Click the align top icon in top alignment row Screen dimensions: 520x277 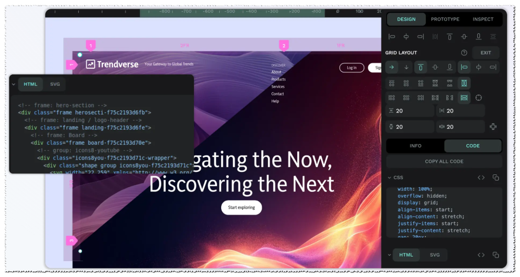point(450,37)
